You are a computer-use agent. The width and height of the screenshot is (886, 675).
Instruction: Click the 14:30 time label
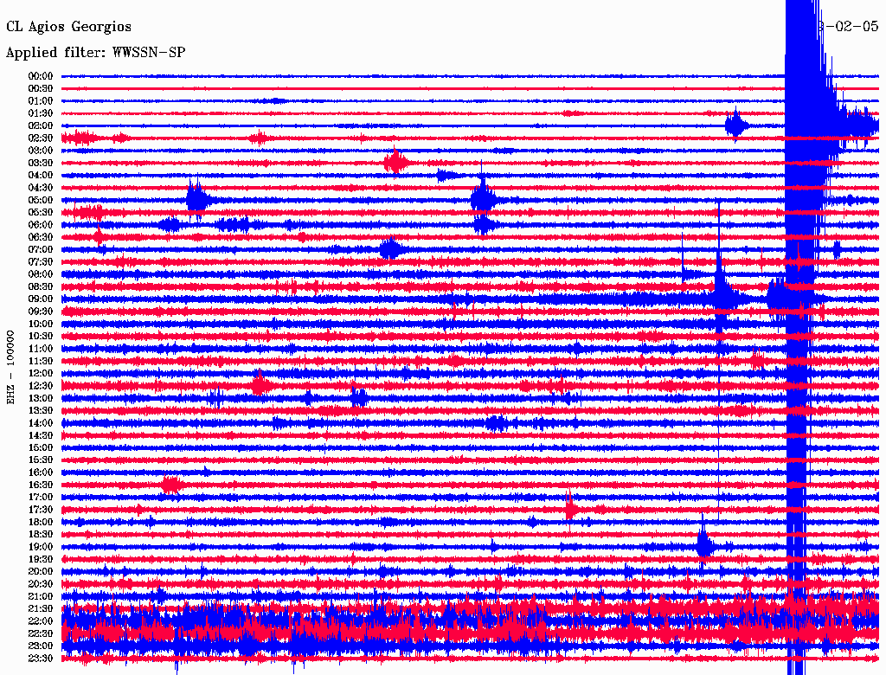[41, 435]
